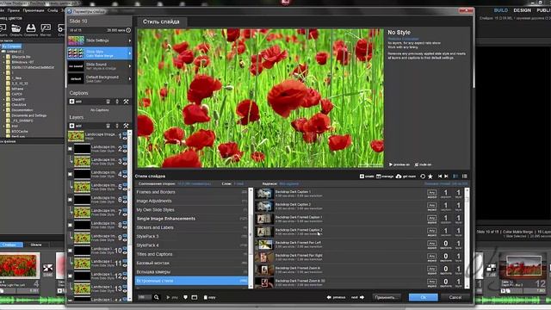This screenshot has height=310, width=551.
Task: Select the StylePack 3 category
Action: pyautogui.click(x=191, y=237)
